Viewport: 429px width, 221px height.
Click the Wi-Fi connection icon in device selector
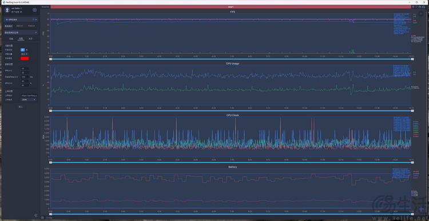point(34,19)
